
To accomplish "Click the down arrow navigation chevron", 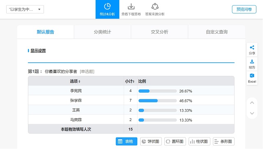I will click(x=252, y=113).
